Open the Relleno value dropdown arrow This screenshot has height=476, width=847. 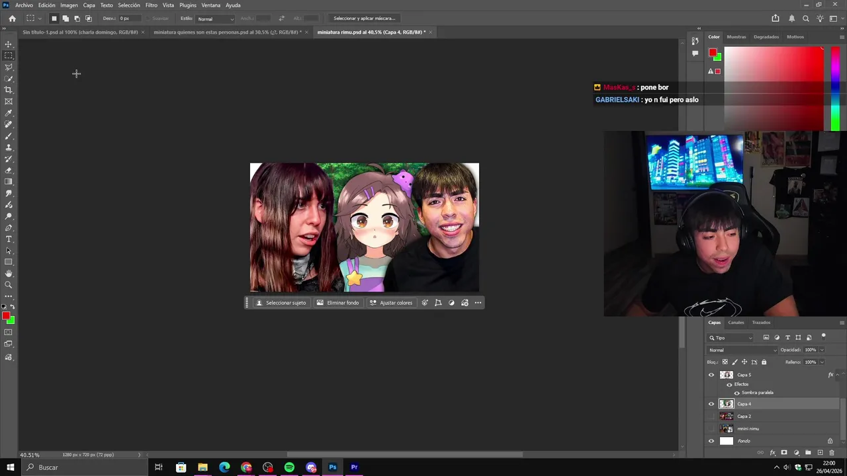coord(822,362)
